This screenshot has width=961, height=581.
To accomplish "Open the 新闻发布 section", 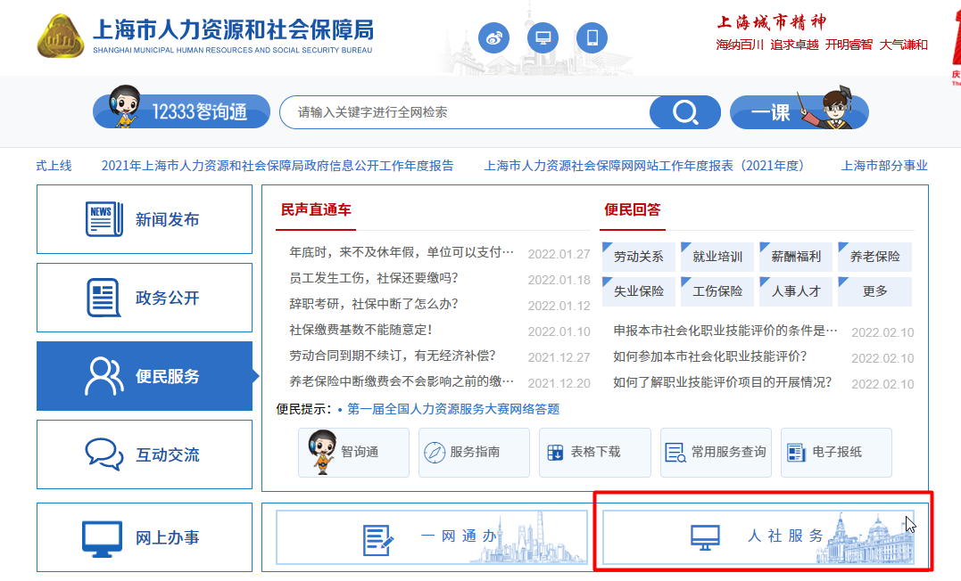I will pyautogui.click(x=145, y=219).
